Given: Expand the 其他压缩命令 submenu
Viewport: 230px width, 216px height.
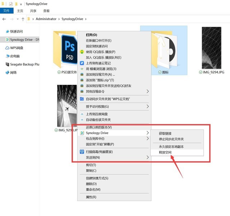Looking at the screenshot, I should coord(114,91).
